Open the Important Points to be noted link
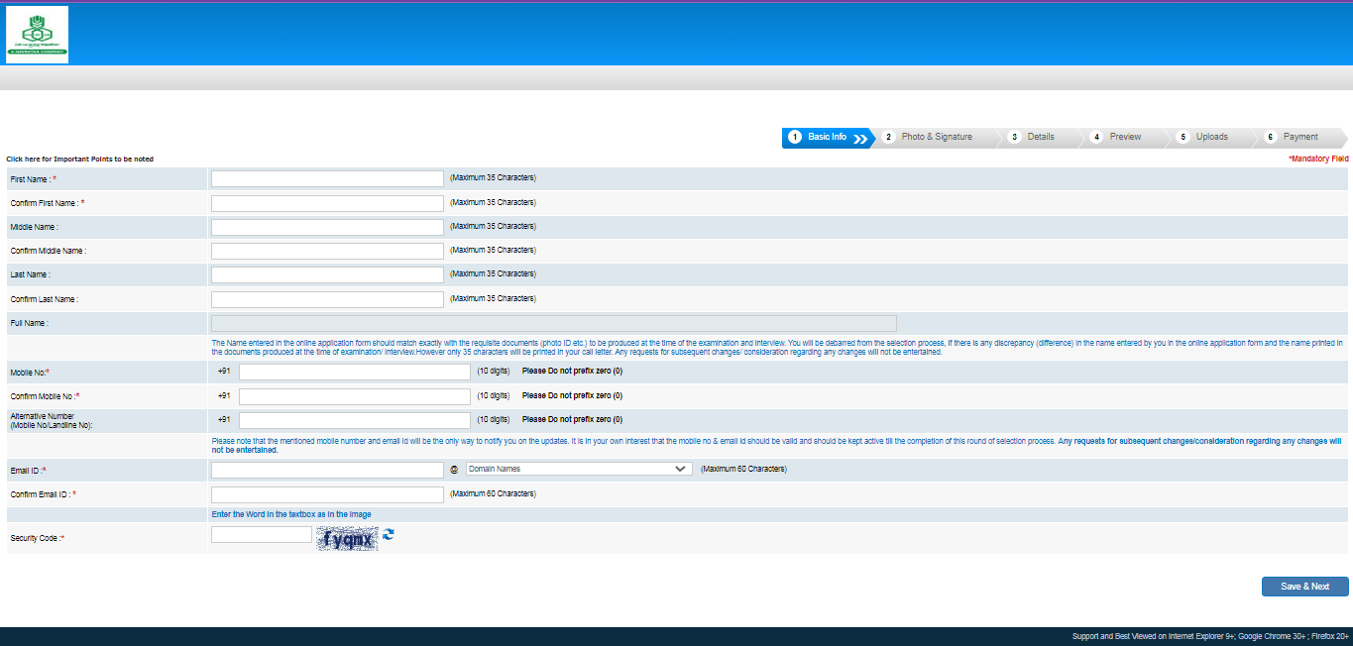The width and height of the screenshot is (1353, 646). (80, 160)
